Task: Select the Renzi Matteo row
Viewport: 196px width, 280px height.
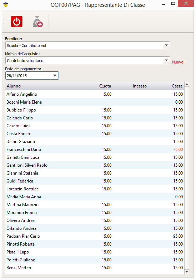Action: pyautogui.click(x=95, y=268)
